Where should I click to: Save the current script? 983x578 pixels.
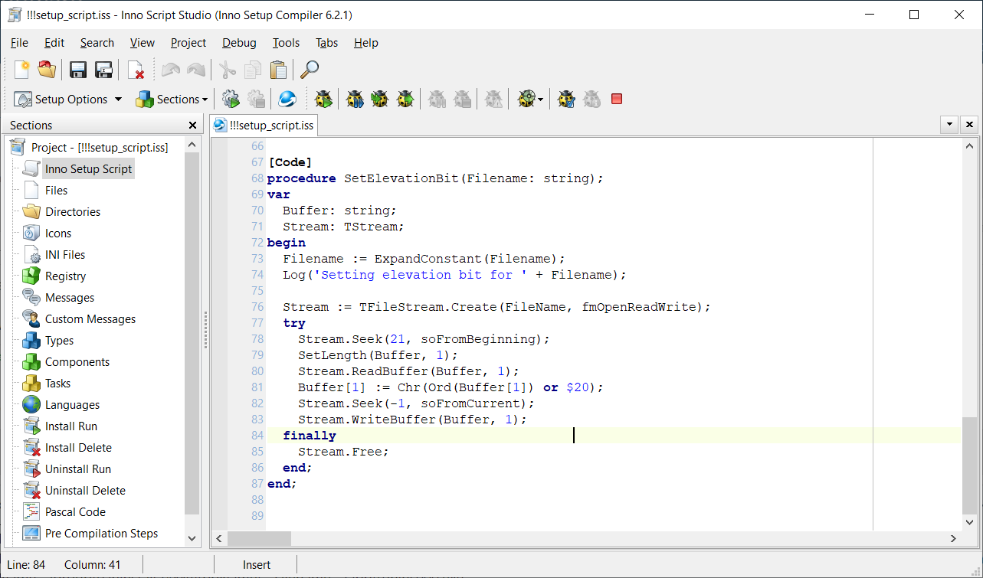pos(77,70)
